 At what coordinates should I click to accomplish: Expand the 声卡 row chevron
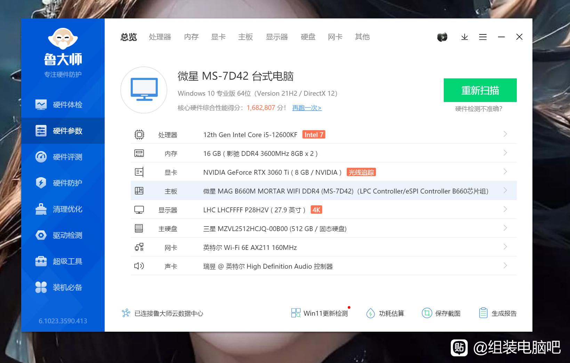(x=505, y=266)
